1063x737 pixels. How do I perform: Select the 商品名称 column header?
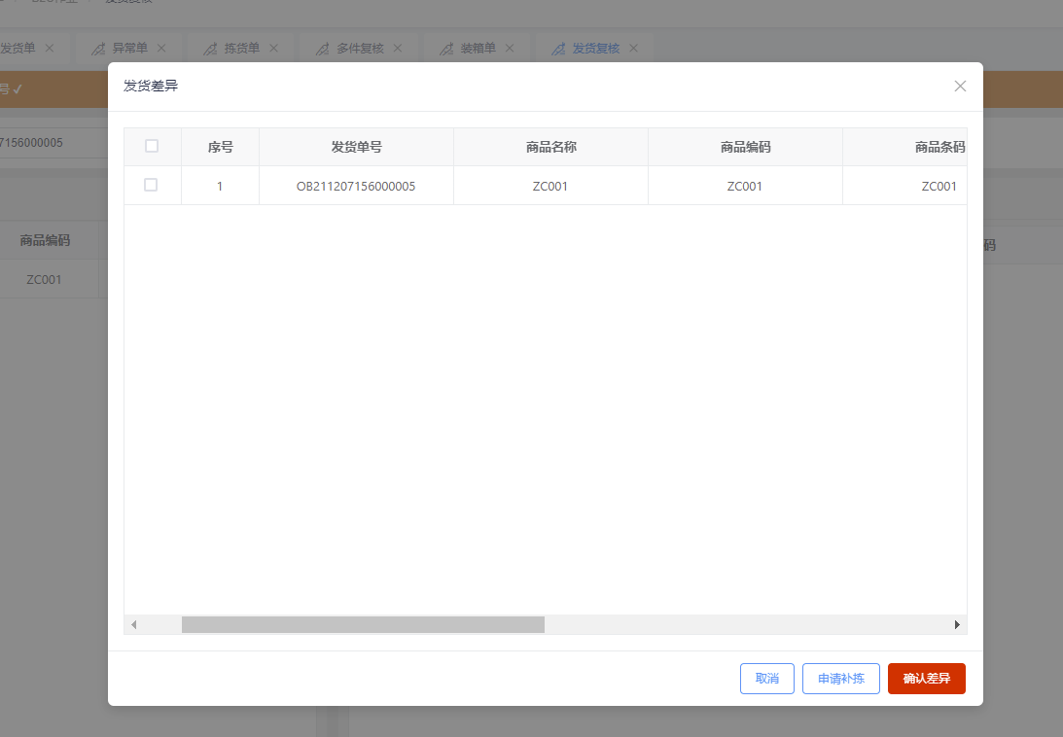coord(551,147)
